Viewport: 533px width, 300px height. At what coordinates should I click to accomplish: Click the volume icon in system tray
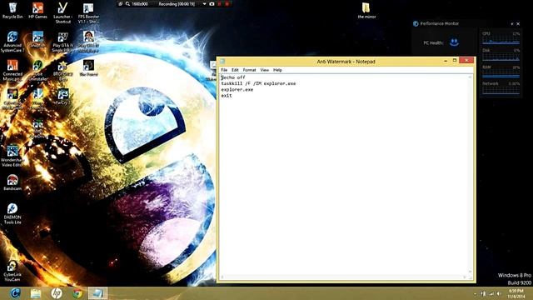(x=499, y=293)
